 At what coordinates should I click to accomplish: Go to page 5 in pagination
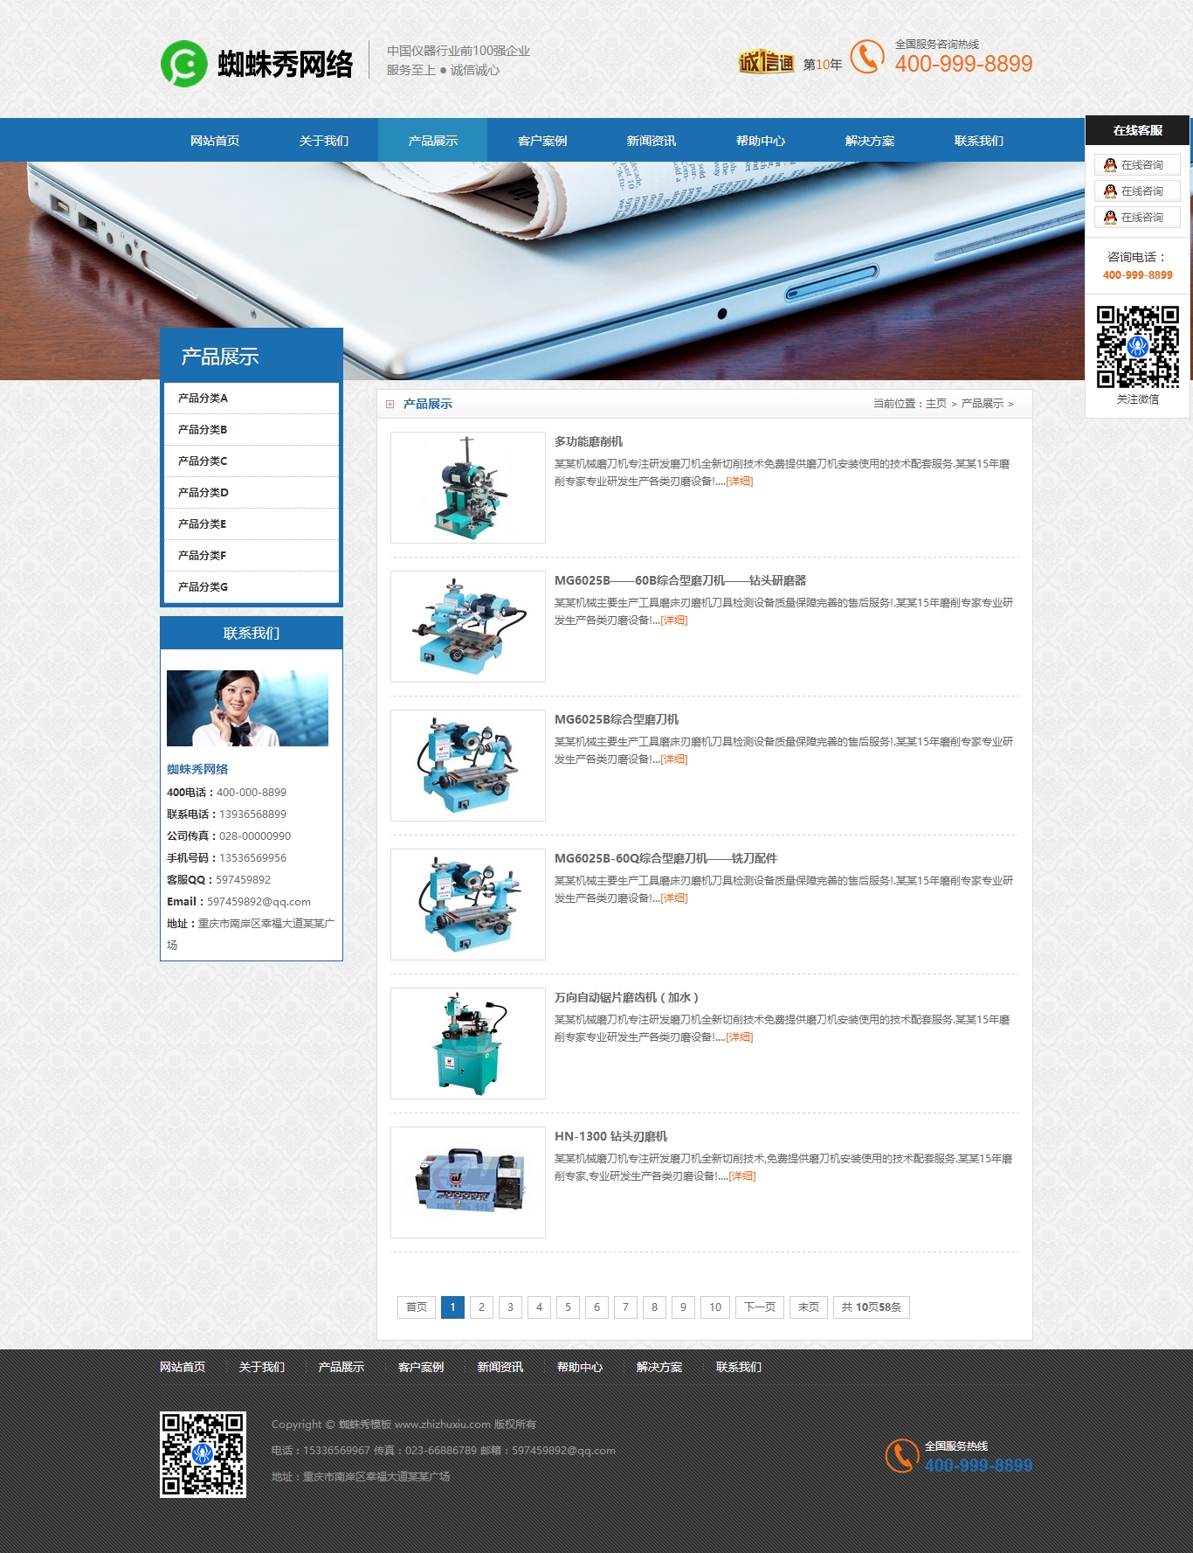(x=568, y=1307)
